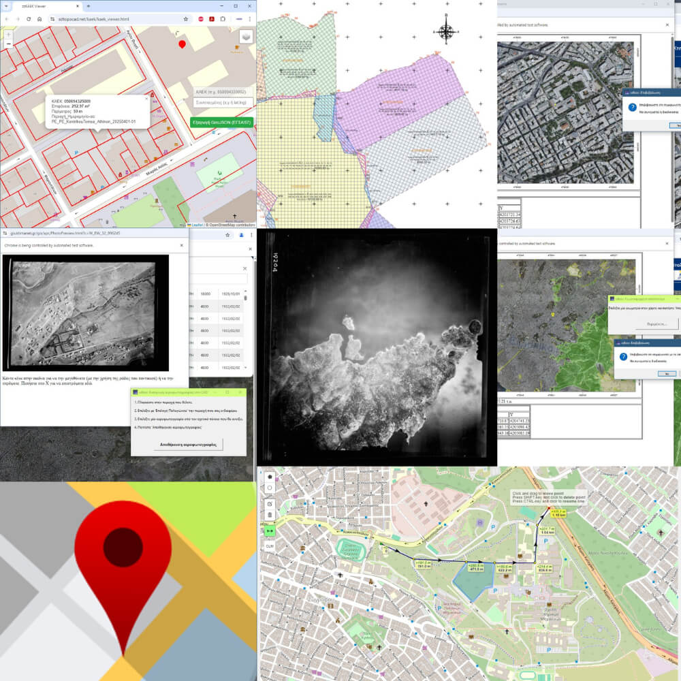Open the Chrome three-dot menu

(x=250, y=19)
